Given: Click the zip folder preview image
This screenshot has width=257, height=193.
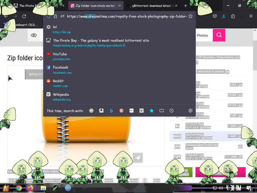Looking at the screenshot, I should tap(86, 130).
